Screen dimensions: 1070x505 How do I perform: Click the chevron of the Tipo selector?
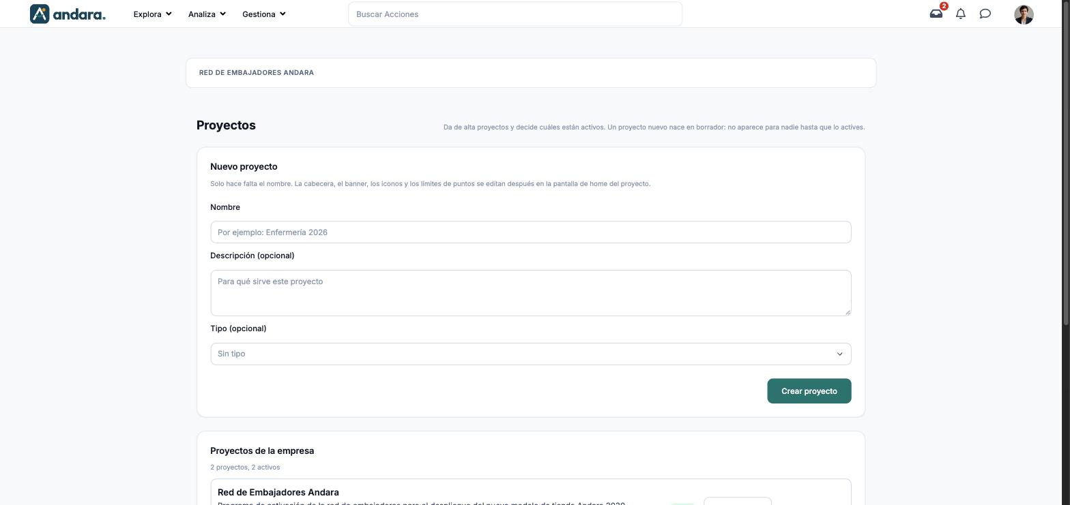(839, 354)
